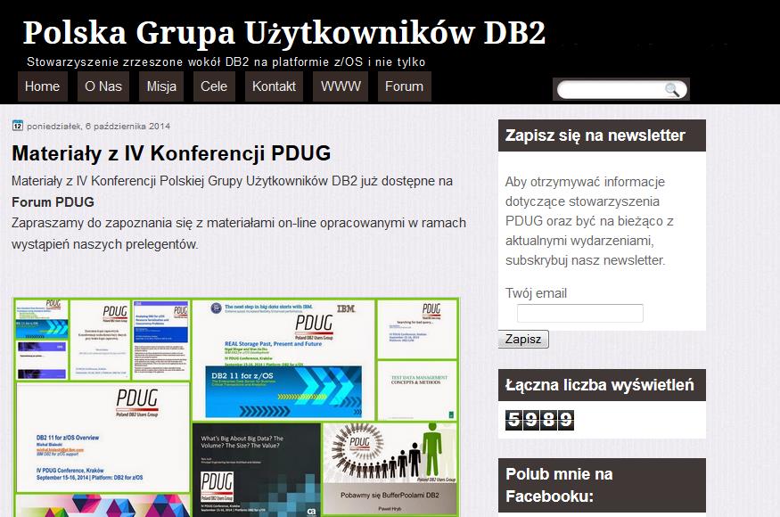Open the O Nas page
This screenshot has width=780, height=517.
tap(103, 86)
